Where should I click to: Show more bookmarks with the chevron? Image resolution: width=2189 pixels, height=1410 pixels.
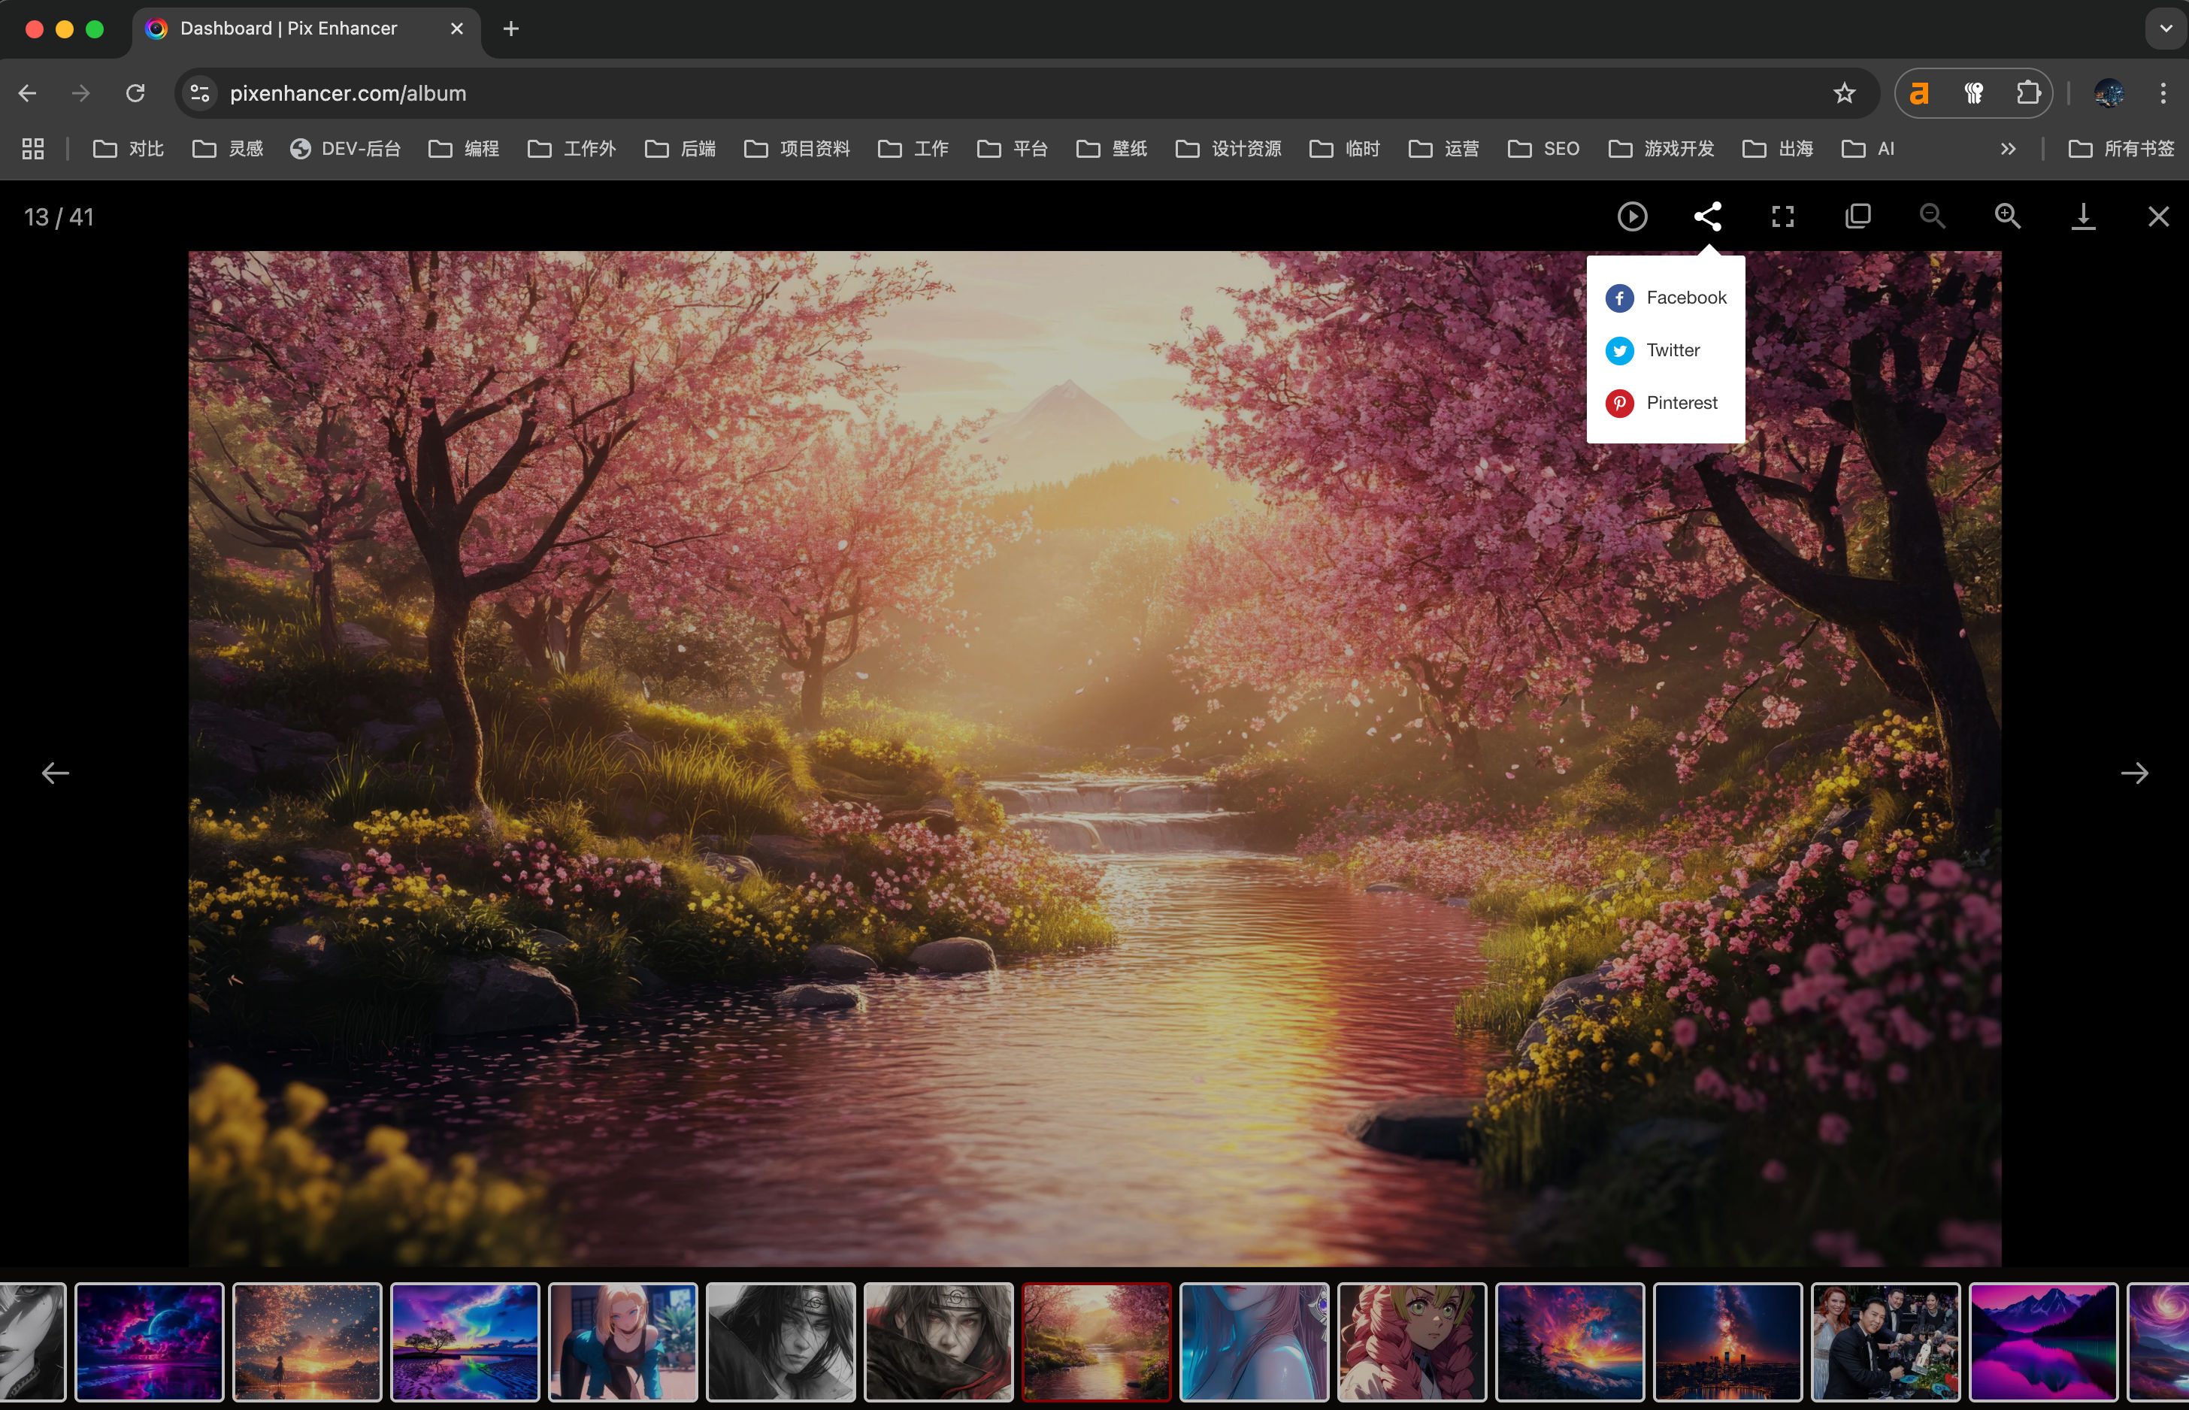click(2008, 148)
